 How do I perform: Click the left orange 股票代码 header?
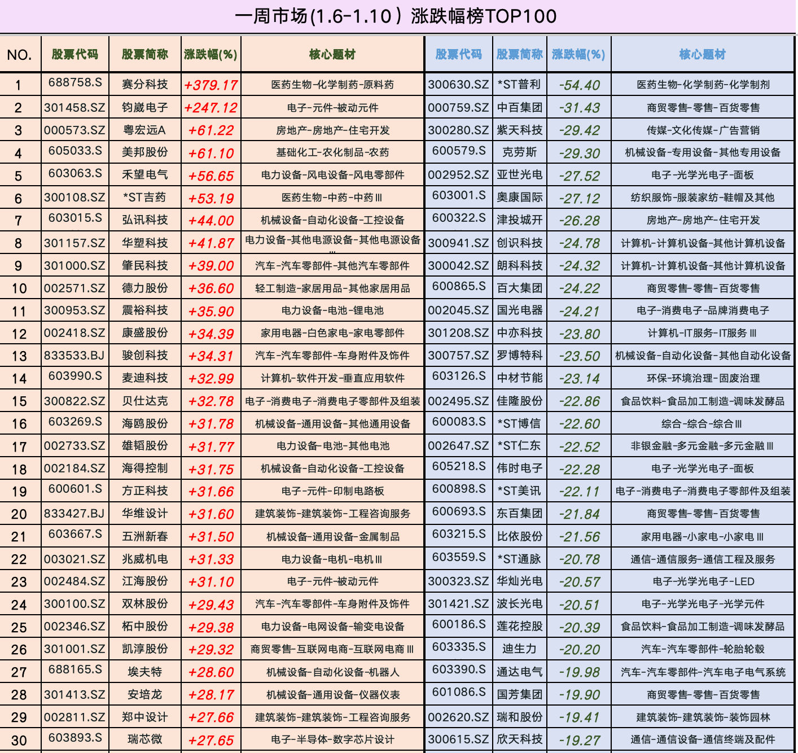coord(75,54)
